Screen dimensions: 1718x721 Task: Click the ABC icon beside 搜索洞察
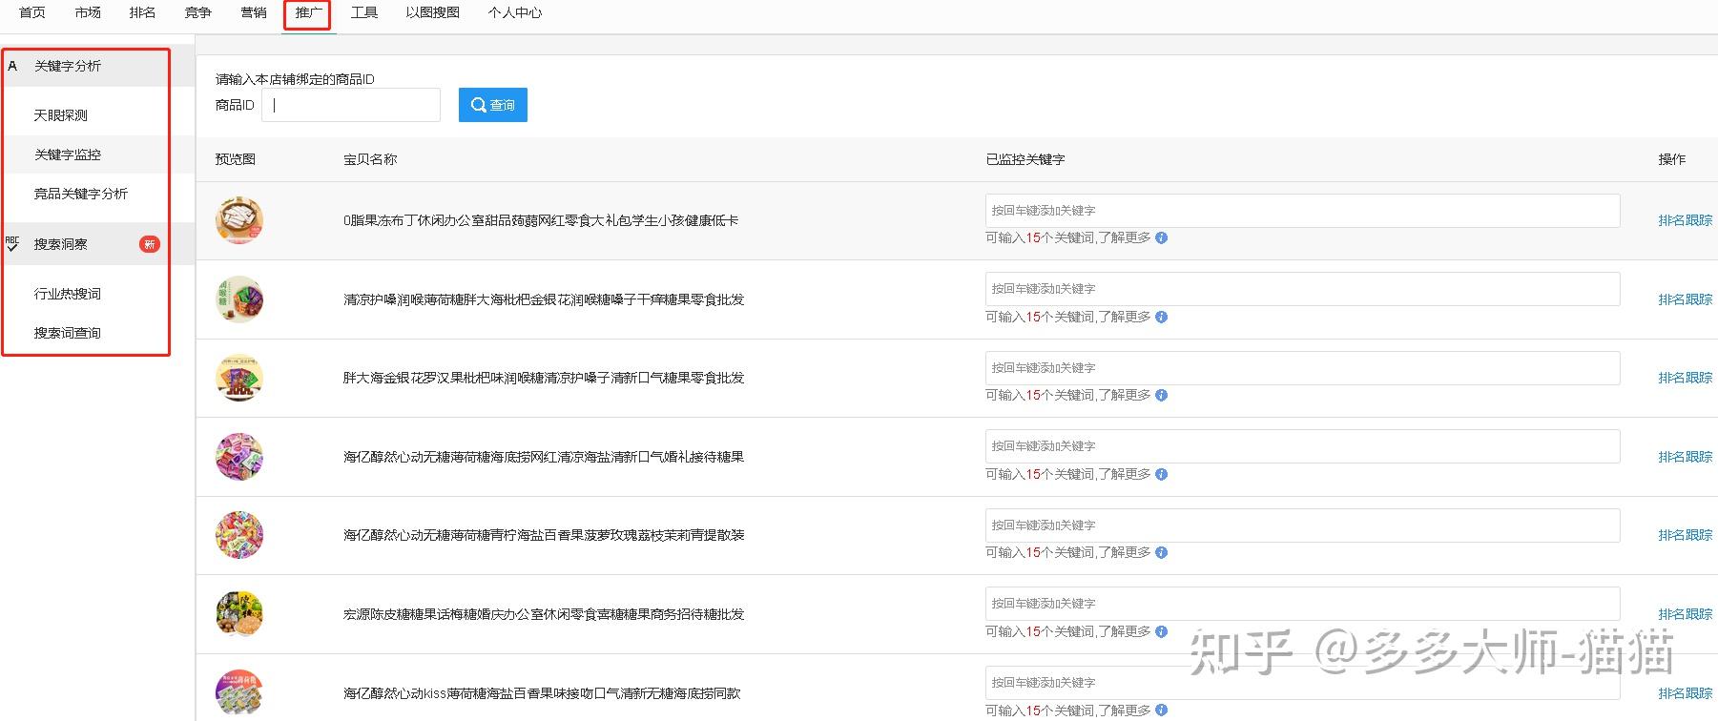click(12, 243)
